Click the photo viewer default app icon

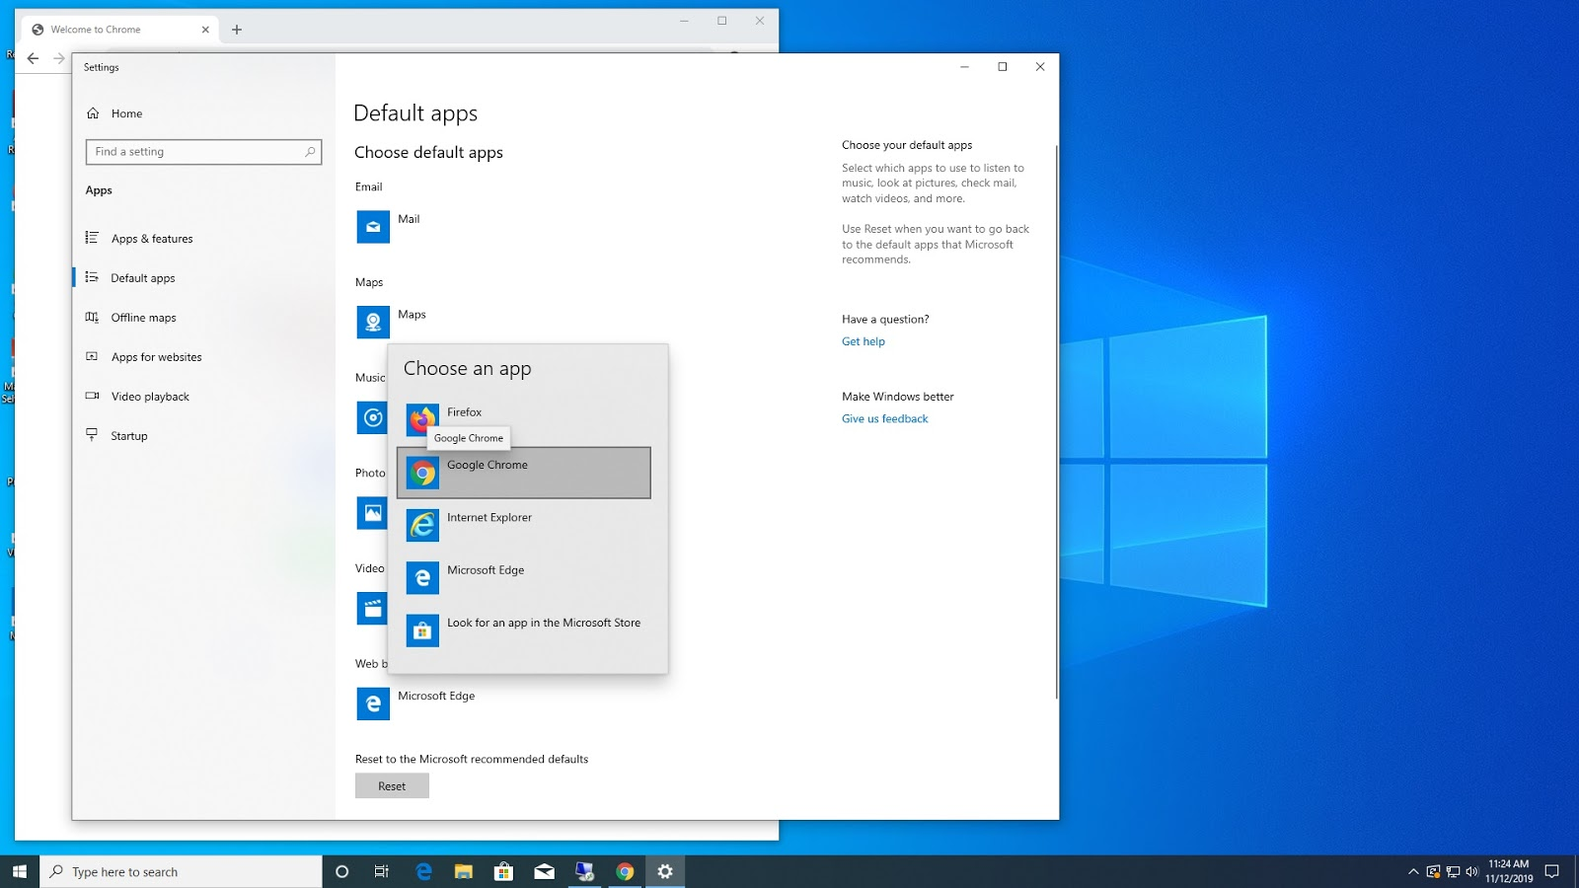(x=372, y=513)
